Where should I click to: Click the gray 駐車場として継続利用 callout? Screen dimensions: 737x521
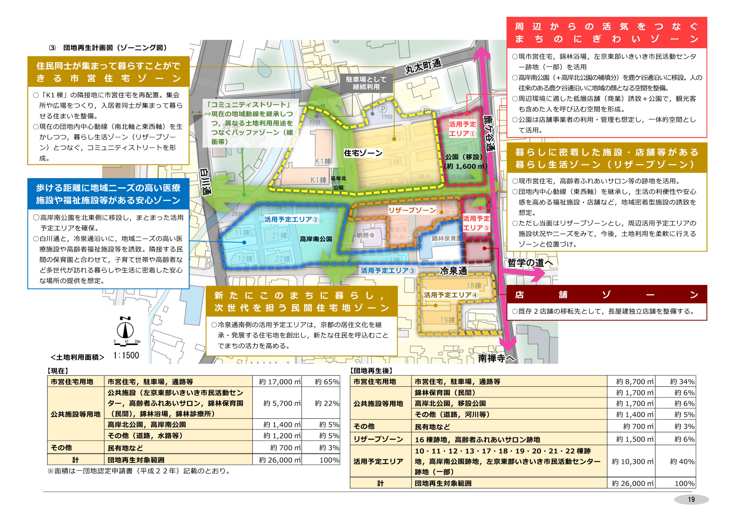366,83
